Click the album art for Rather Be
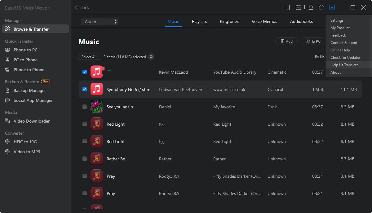The height and width of the screenshot is (213, 372). pos(97,159)
